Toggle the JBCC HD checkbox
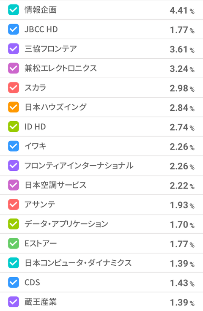Screen dimensions: 203x311 [14, 29]
